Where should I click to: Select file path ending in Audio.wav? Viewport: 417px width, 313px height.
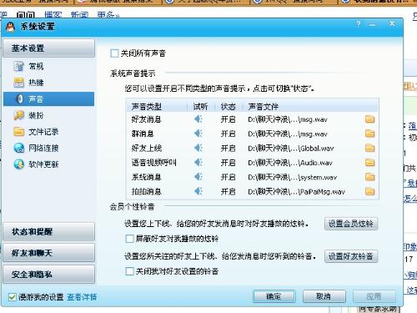pos(290,163)
